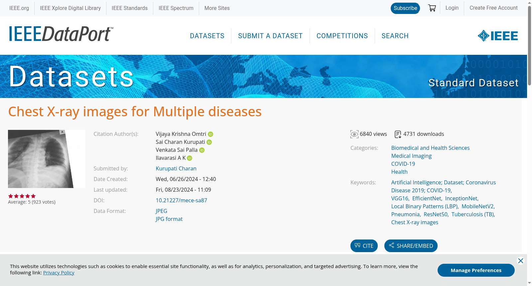This screenshot has height=286, width=532.
Task: Click the IEEE DataPort logo
Action: 61,34
